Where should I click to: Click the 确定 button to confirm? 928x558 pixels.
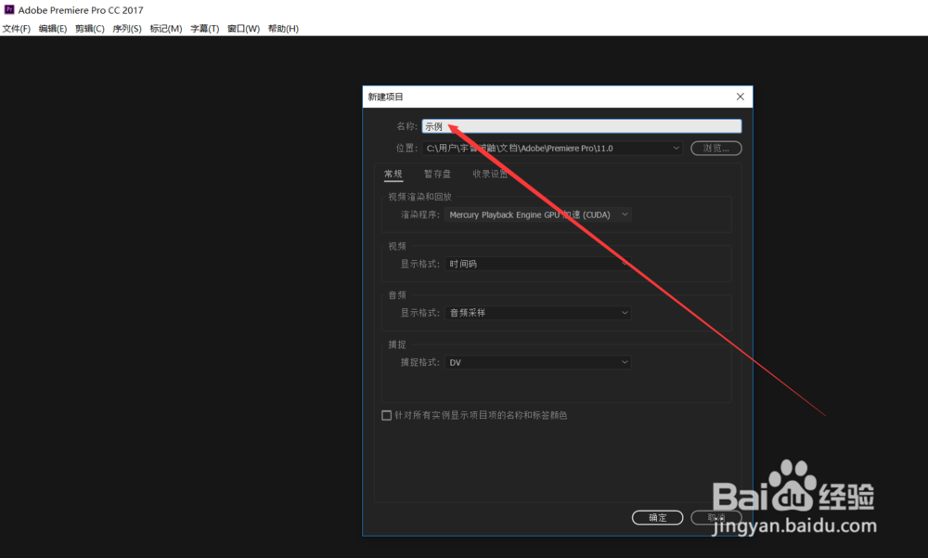[657, 517]
